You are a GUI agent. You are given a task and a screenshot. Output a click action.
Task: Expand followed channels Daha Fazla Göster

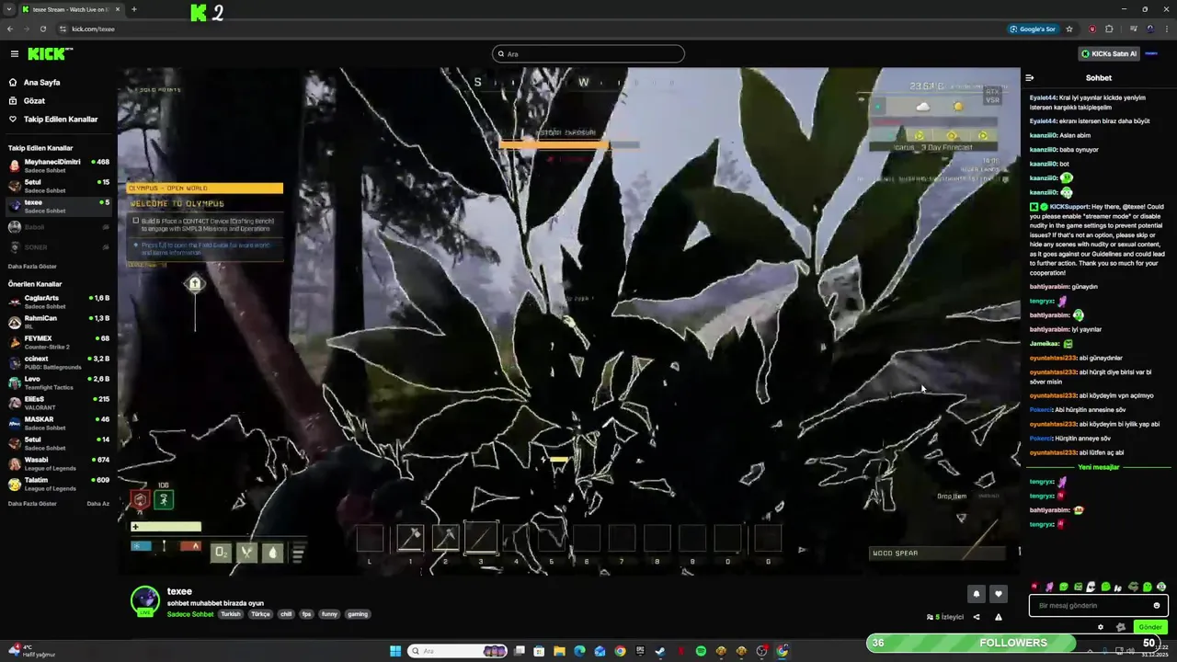(x=32, y=267)
